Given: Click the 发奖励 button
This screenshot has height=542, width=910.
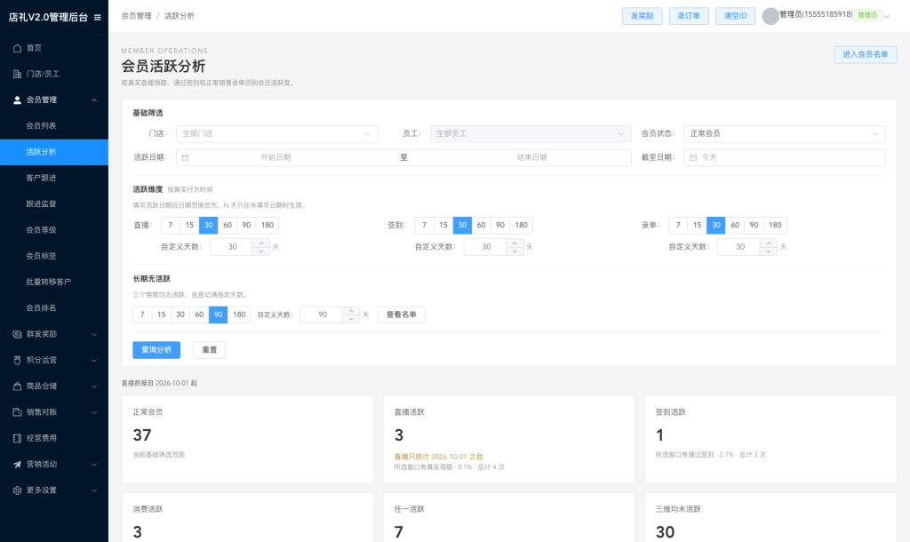Looking at the screenshot, I should [x=642, y=16].
